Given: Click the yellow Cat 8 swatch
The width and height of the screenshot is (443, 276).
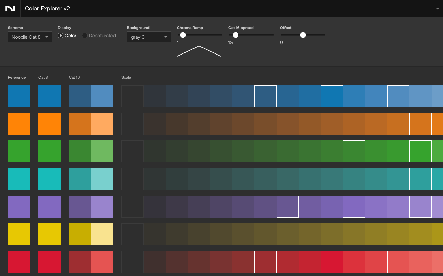Looking at the screenshot, I should tap(49, 234).
